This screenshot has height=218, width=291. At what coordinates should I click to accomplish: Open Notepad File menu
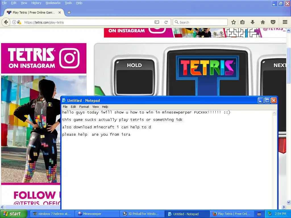[x=65, y=107]
